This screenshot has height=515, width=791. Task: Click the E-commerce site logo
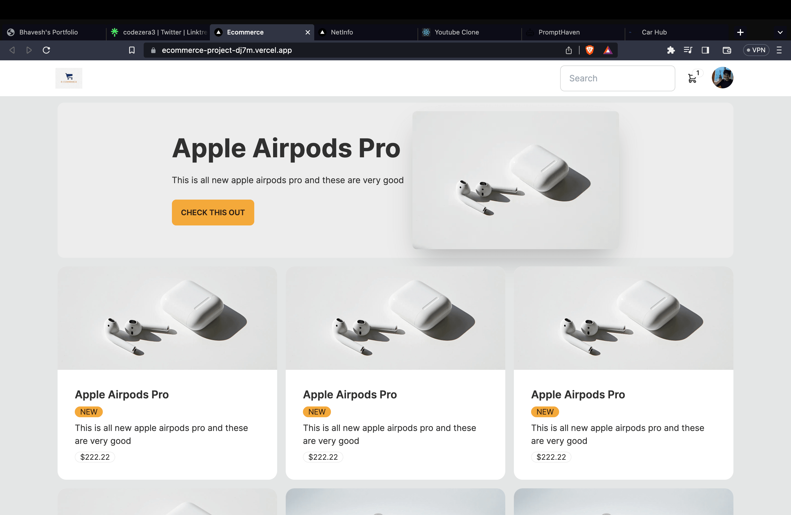pyautogui.click(x=69, y=78)
